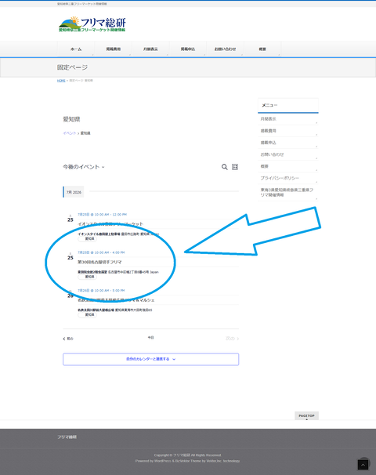The image size is (376, 475).
Task: Click '7月25日 @ 10:00 AM - 12:00 PM' time
Action: coord(102,215)
